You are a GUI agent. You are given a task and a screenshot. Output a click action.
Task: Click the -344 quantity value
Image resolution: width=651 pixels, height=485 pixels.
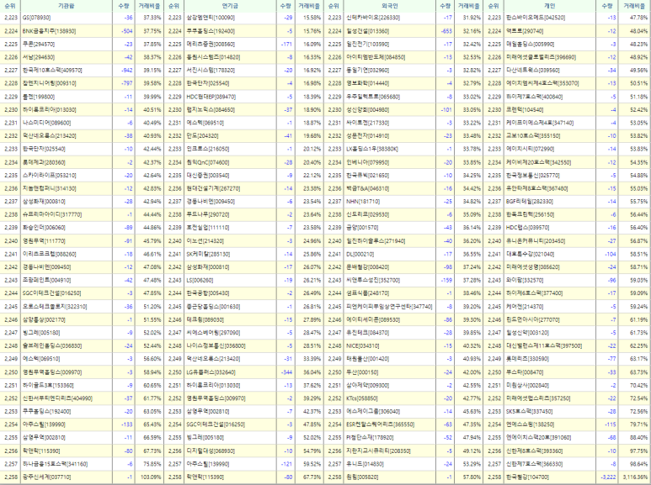coord(286,372)
